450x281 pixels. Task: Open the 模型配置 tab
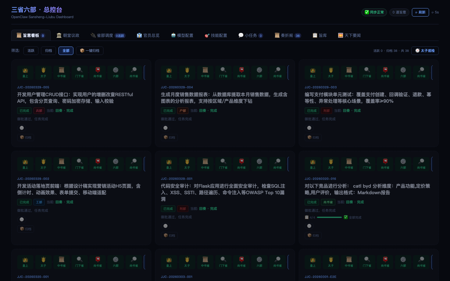tap(182, 35)
